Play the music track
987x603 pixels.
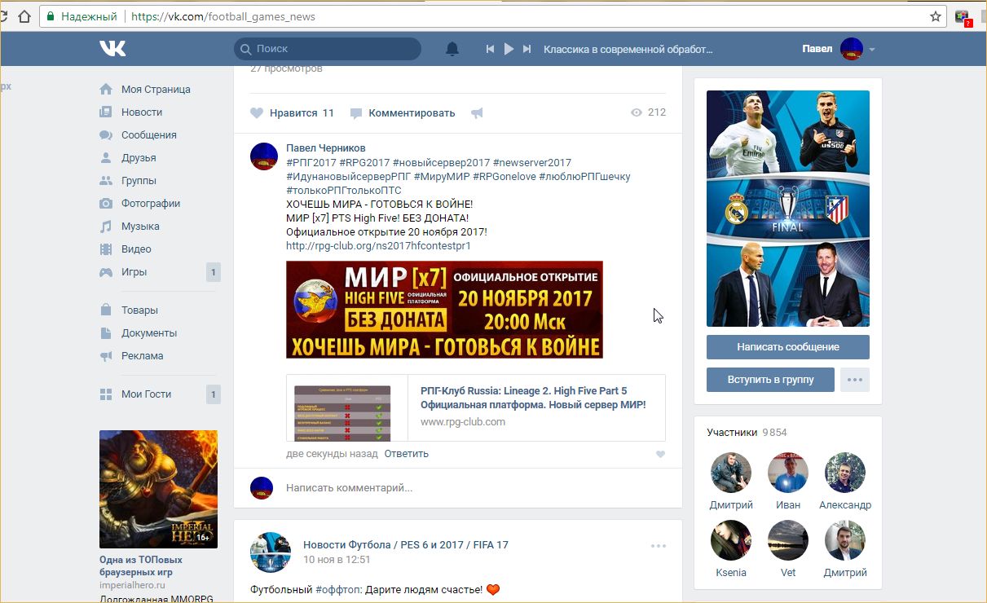coord(509,49)
